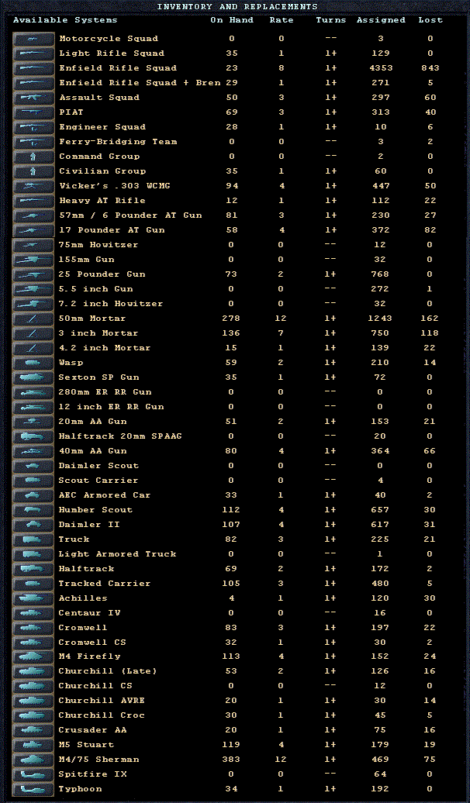Click the 20mm AA Gun icon

pyautogui.click(x=33, y=422)
